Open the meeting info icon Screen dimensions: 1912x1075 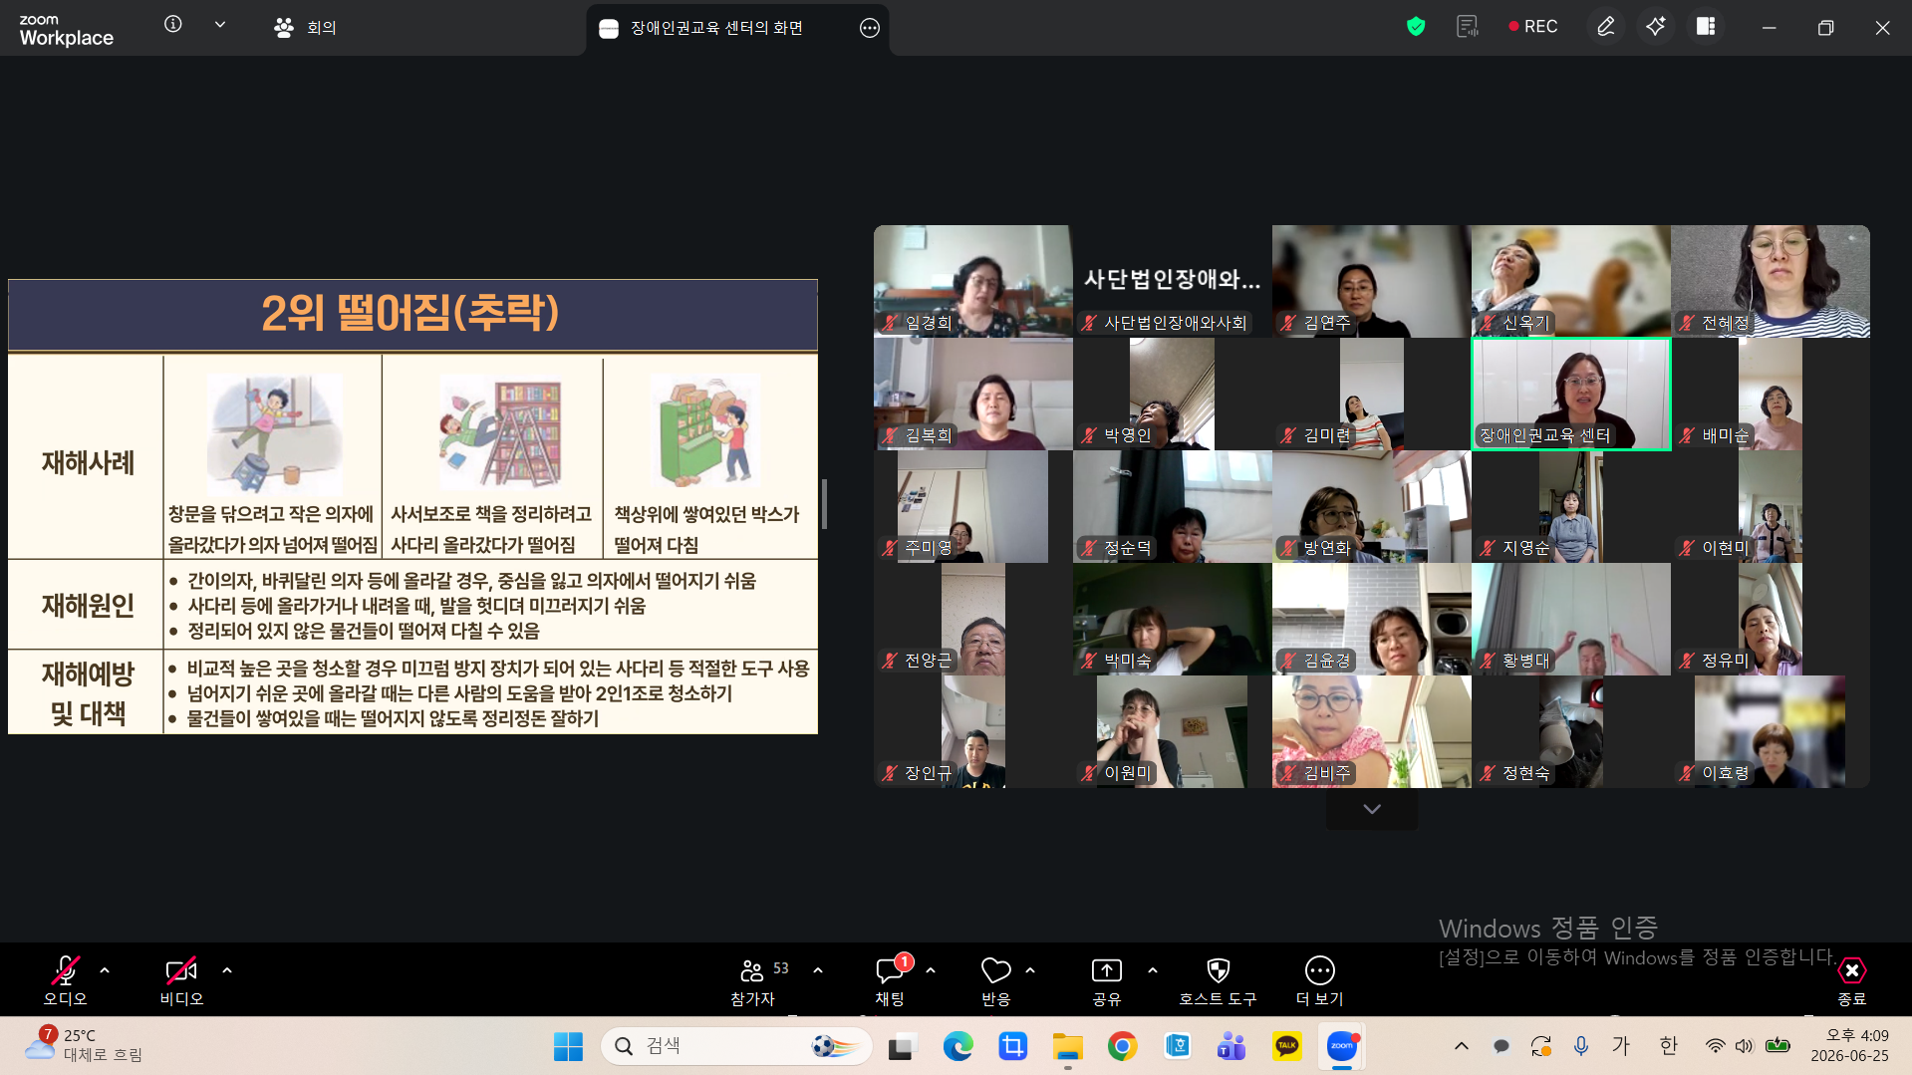(x=173, y=25)
